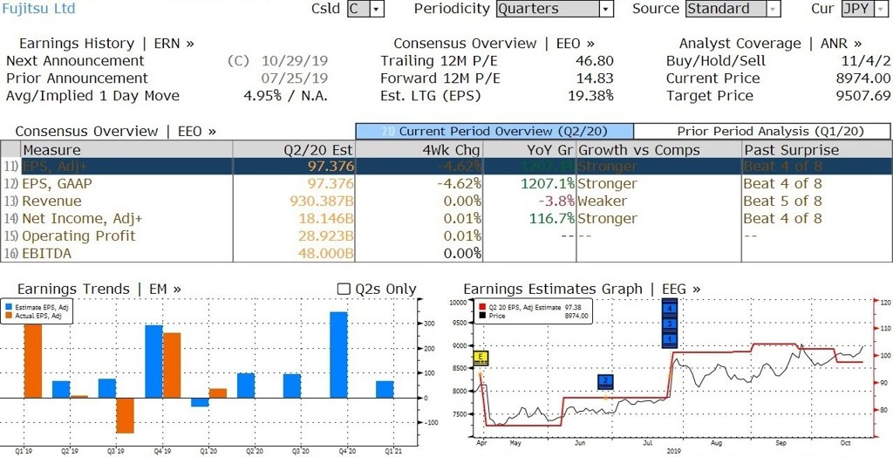Click the Growth vs Comps column header
893x457 pixels.
point(659,150)
